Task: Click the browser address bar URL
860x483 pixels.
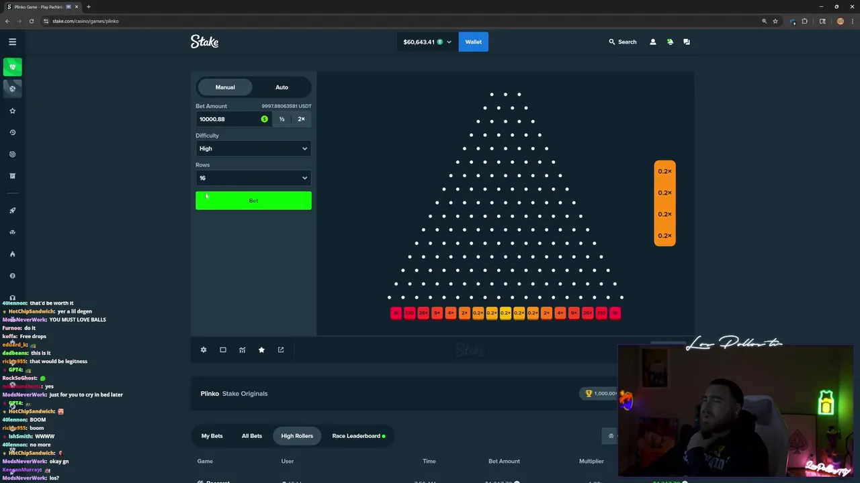Action: 85,21
